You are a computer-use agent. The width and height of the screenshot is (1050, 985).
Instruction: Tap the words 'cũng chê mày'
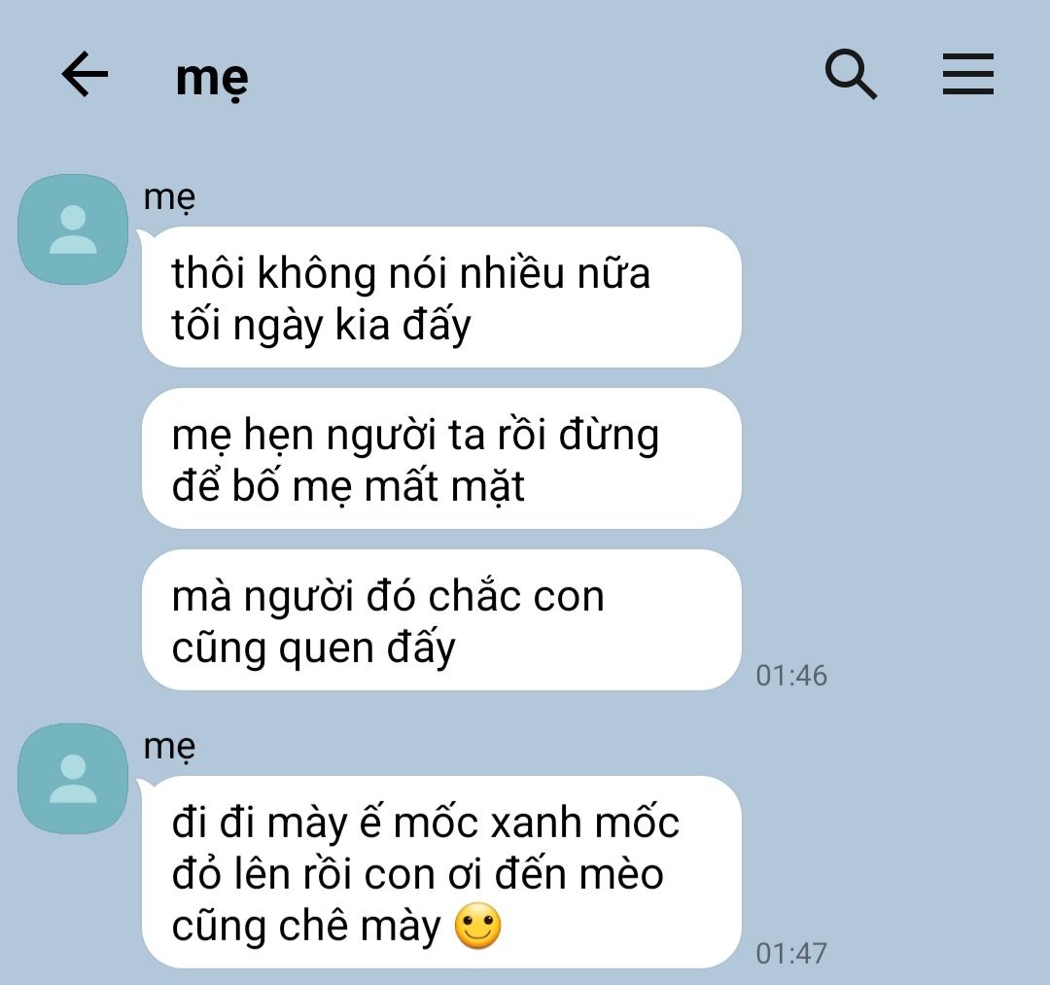pyautogui.click(x=306, y=926)
